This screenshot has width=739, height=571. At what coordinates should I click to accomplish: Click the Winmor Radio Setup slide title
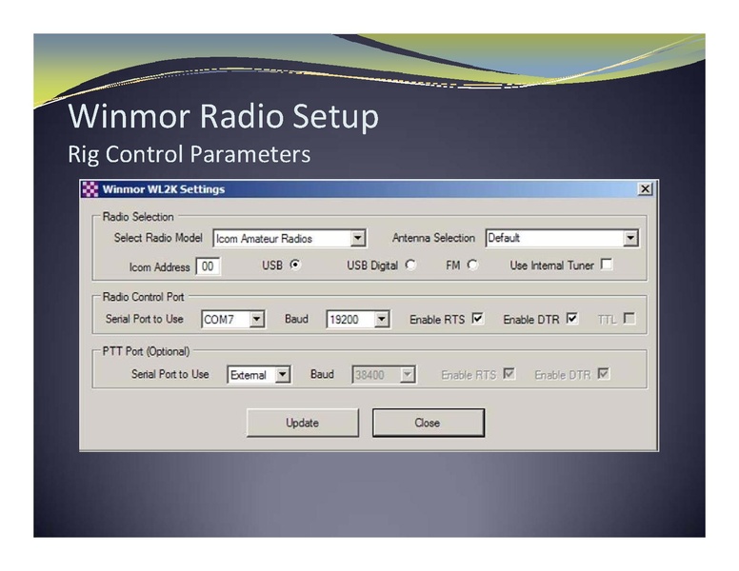point(224,116)
